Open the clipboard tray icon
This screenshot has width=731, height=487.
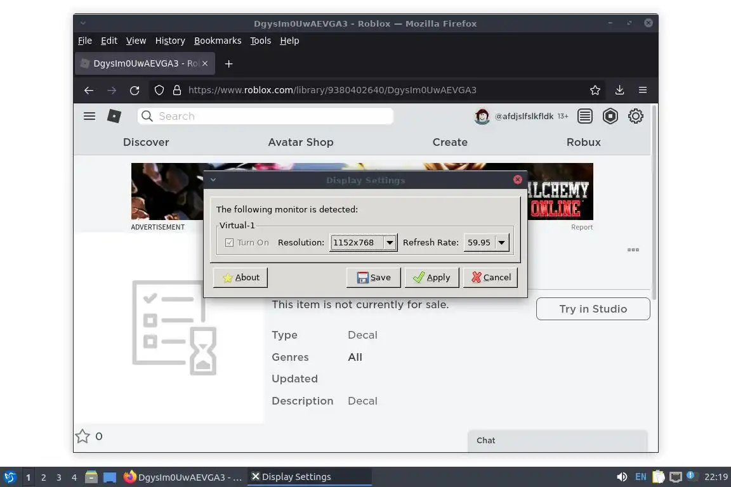658,477
